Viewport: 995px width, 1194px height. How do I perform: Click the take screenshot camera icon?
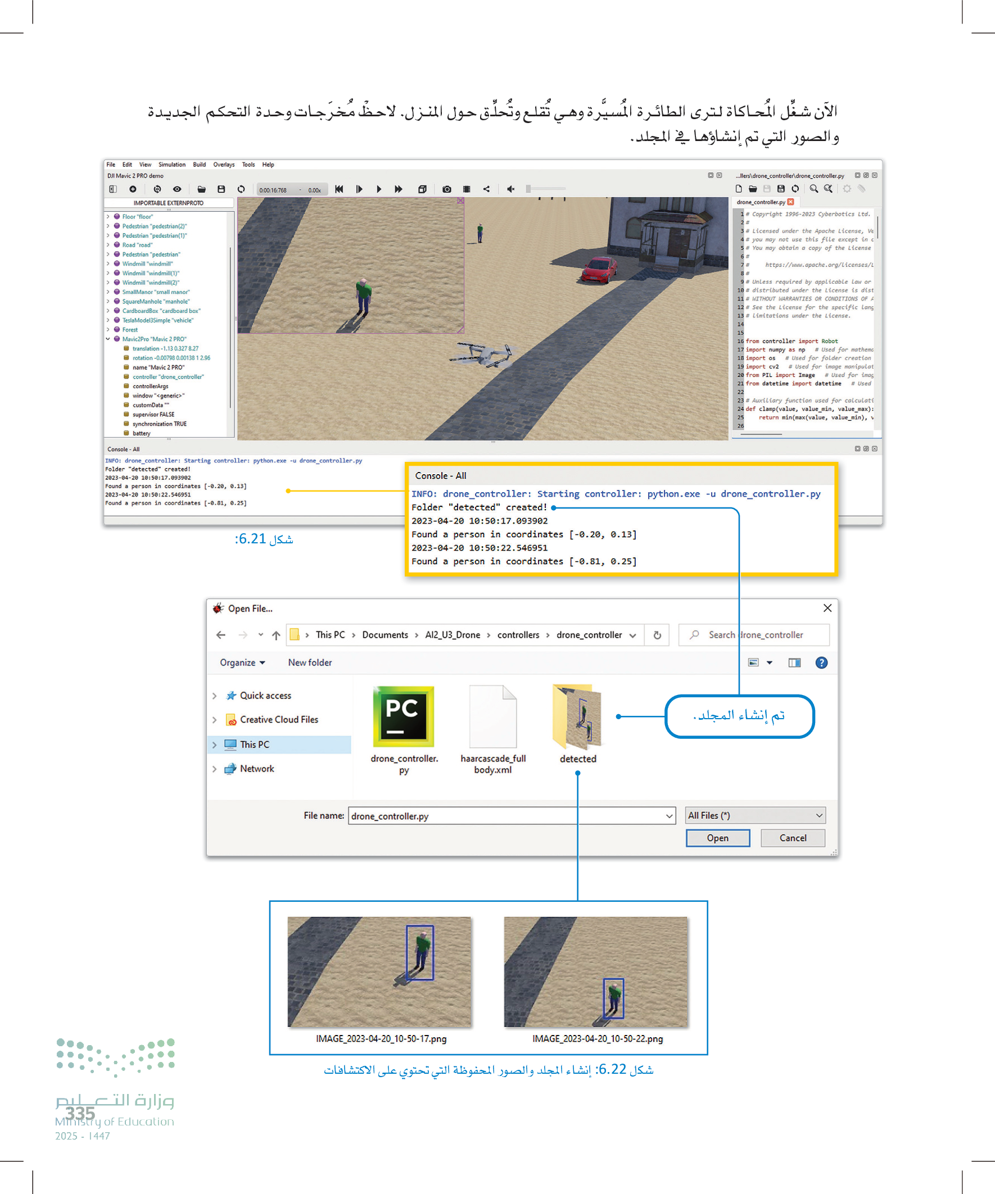[x=446, y=189]
